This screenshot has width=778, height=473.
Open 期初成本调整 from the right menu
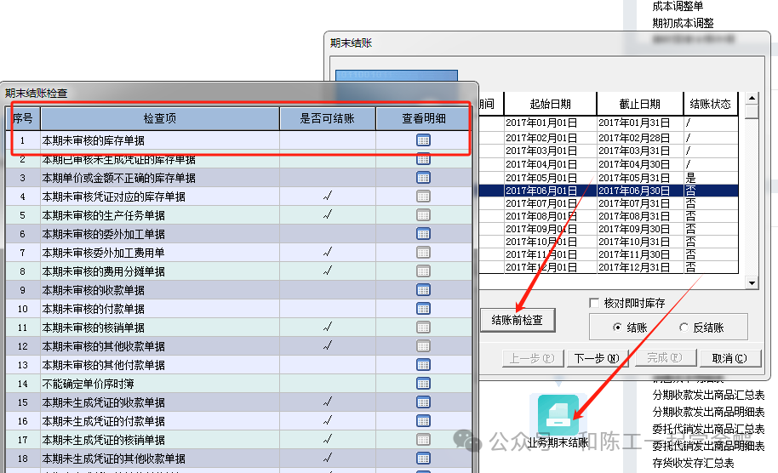click(x=683, y=23)
